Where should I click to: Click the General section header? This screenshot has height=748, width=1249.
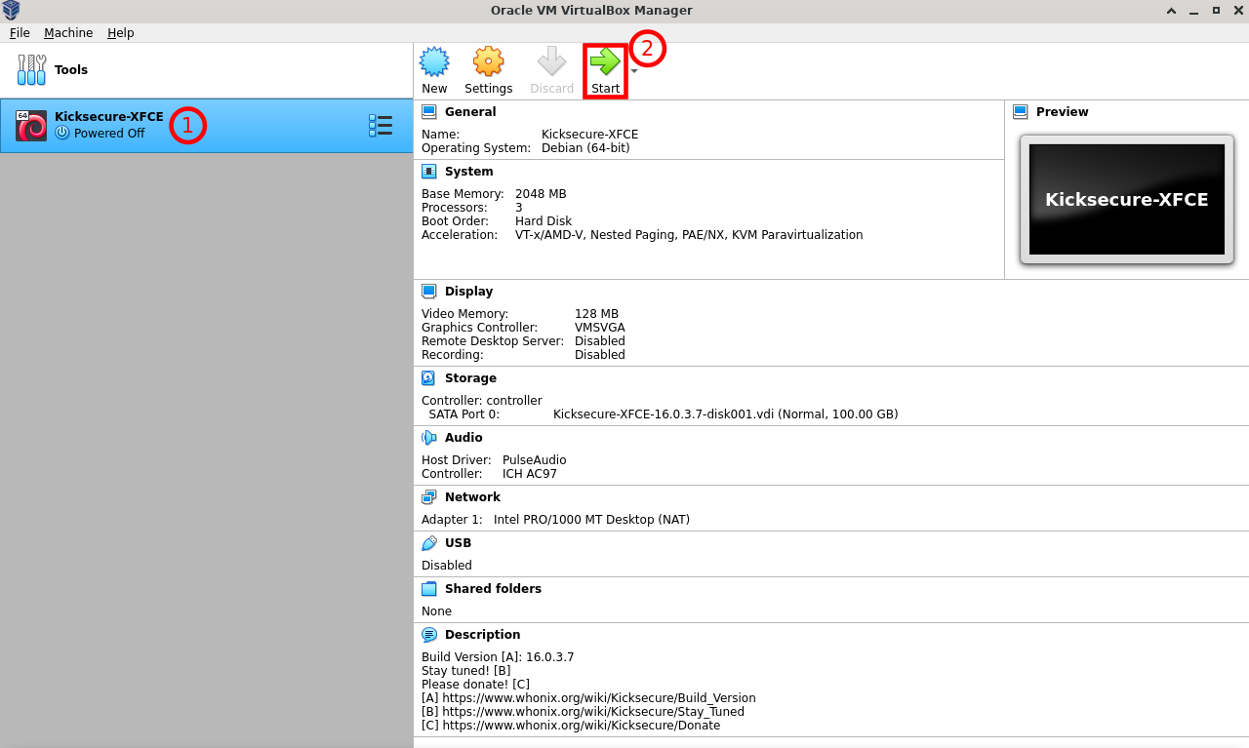pos(469,112)
